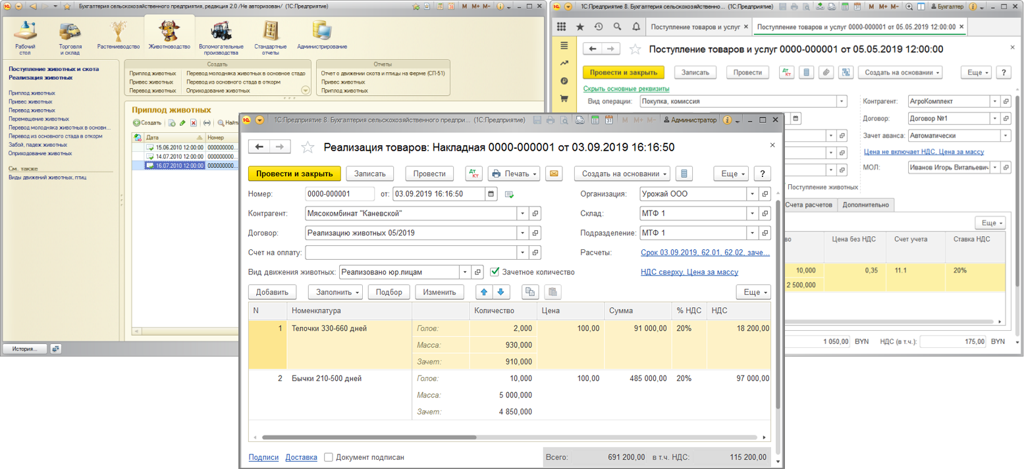
Task: Open the open-form icon beside Контрагент Мясокомбинат
Action: pos(535,214)
